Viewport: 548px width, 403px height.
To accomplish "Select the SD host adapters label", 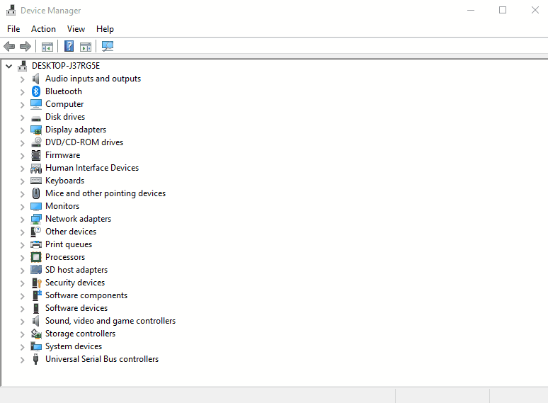I will tap(76, 270).
